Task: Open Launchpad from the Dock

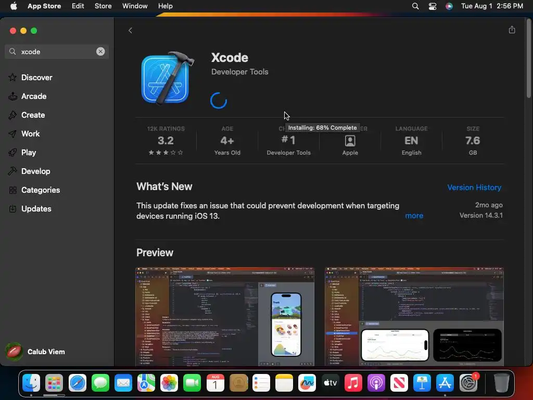Action: point(54,383)
